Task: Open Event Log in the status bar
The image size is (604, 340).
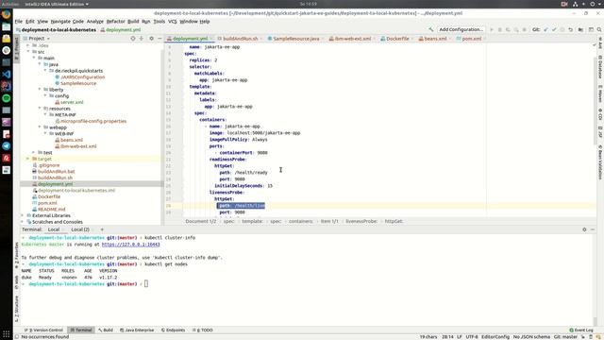Action: point(581,330)
